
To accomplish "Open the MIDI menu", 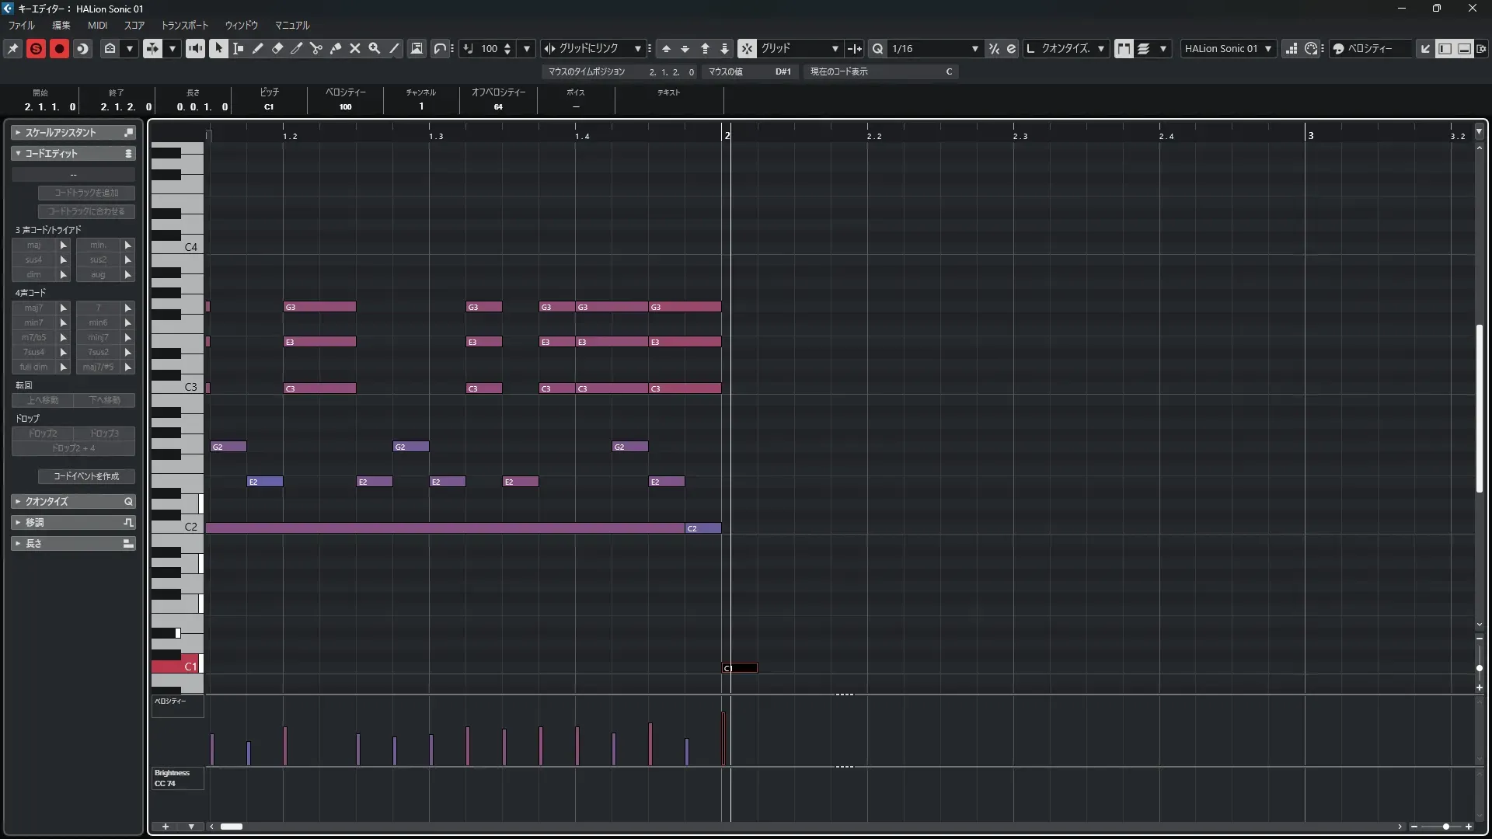I will pyautogui.click(x=97, y=26).
